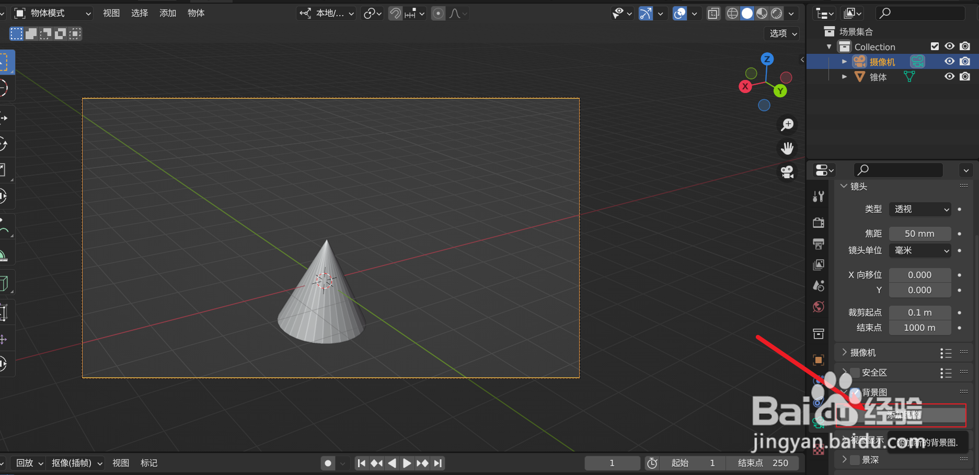This screenshot has width=979, height=475.
Task: Uncheck Collection exclude checkbox
Action: coord(935,47)
